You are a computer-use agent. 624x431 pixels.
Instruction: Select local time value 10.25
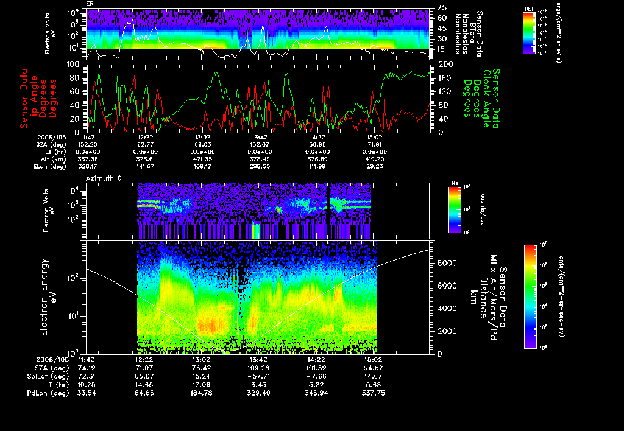[x=87, y=385]
